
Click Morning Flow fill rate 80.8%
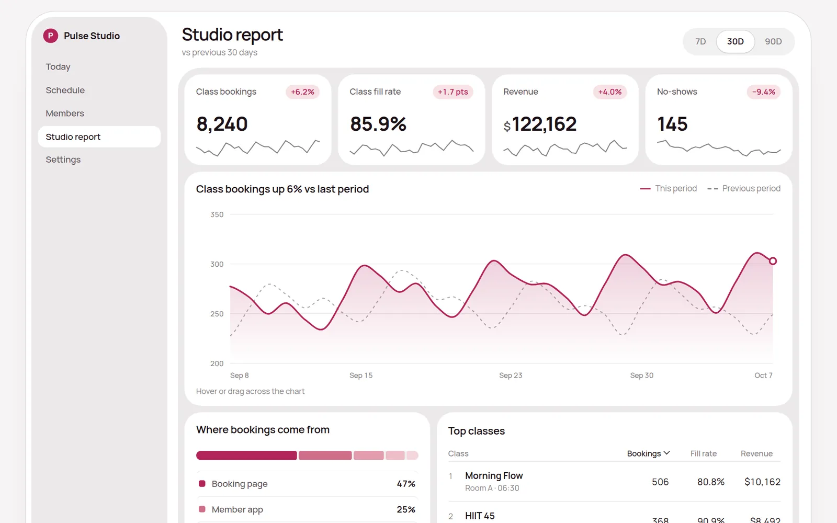click(711, 482)
